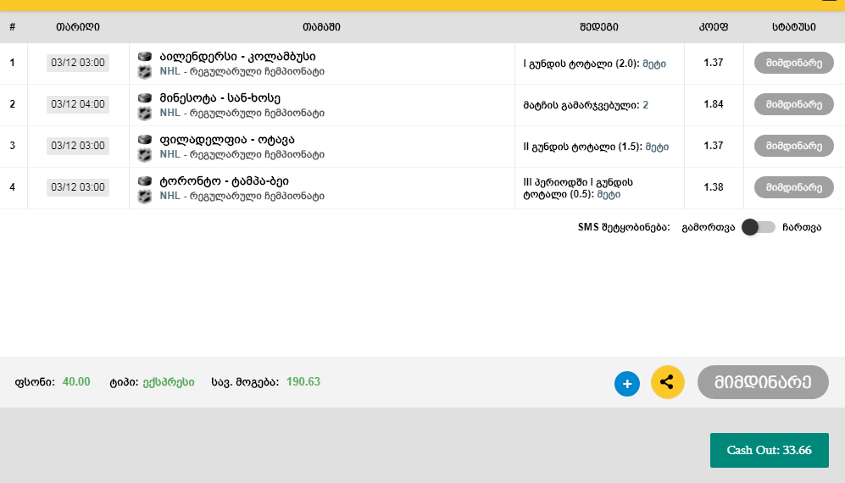Click the blue plus icon button
The width and height of the screenshot is (845, 483).
626,384
